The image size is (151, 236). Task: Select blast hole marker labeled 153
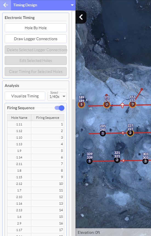133,104
